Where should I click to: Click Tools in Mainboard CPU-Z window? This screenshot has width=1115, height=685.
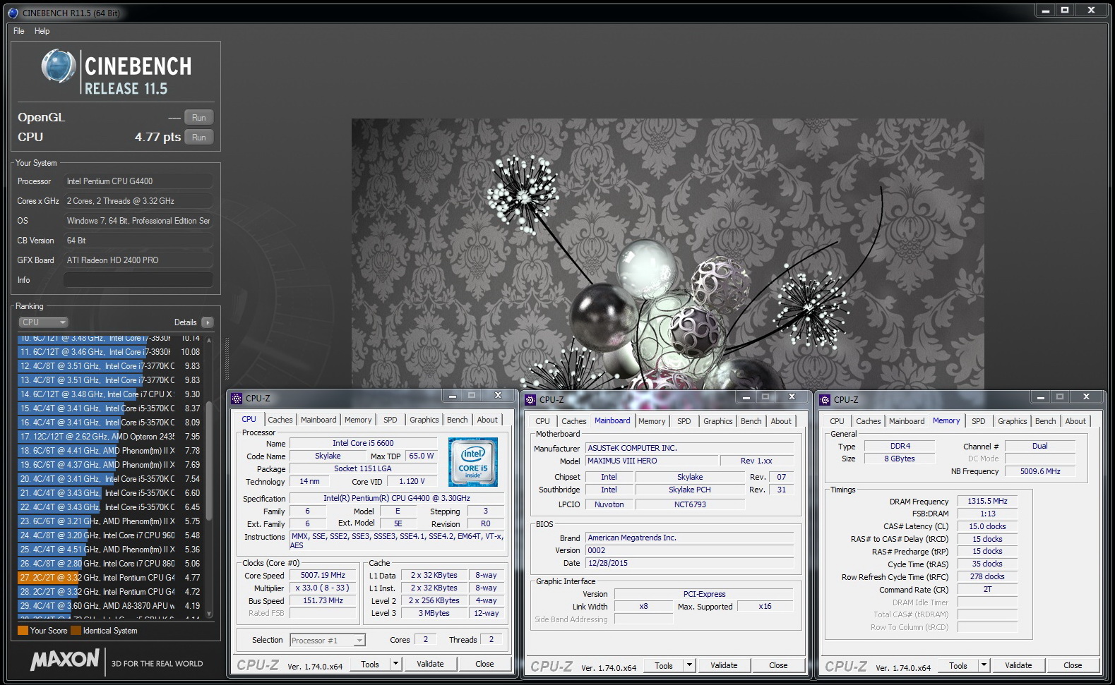click(664, 665)
